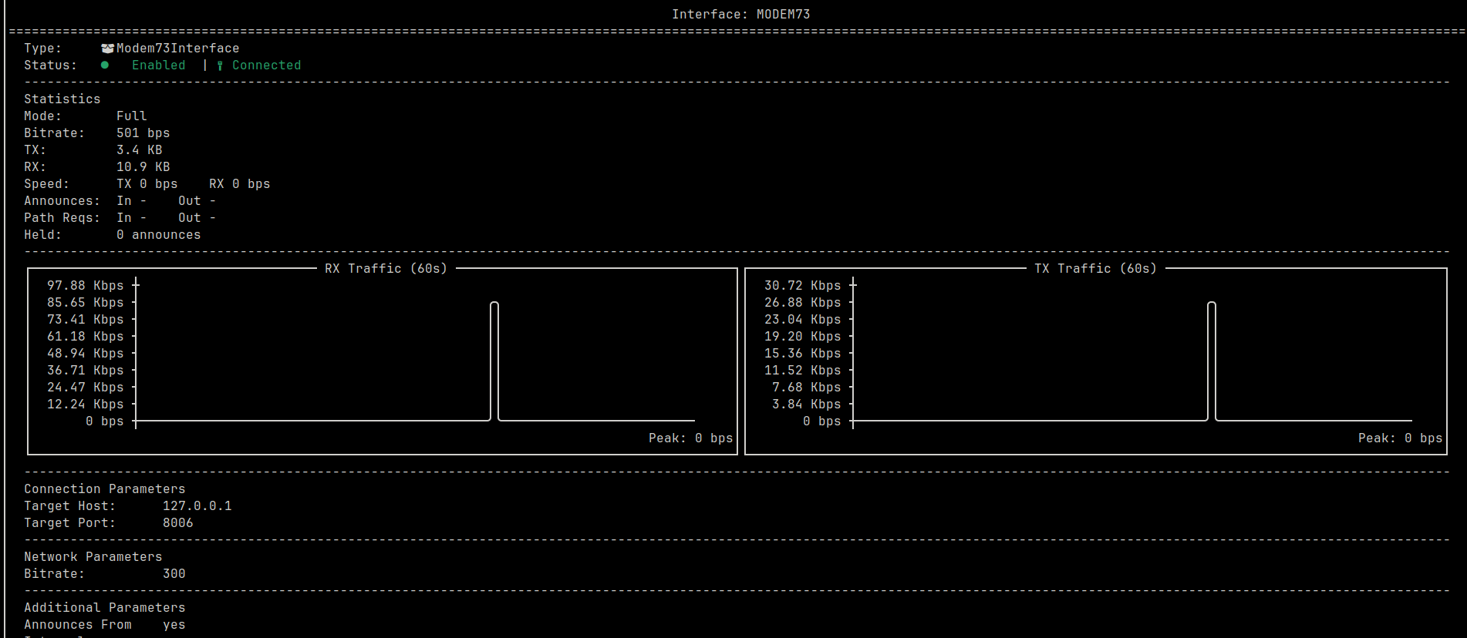Click the 'Additional Parameters' heading
The width and height of the screenshot is (1467, 638).
point(105,608)
